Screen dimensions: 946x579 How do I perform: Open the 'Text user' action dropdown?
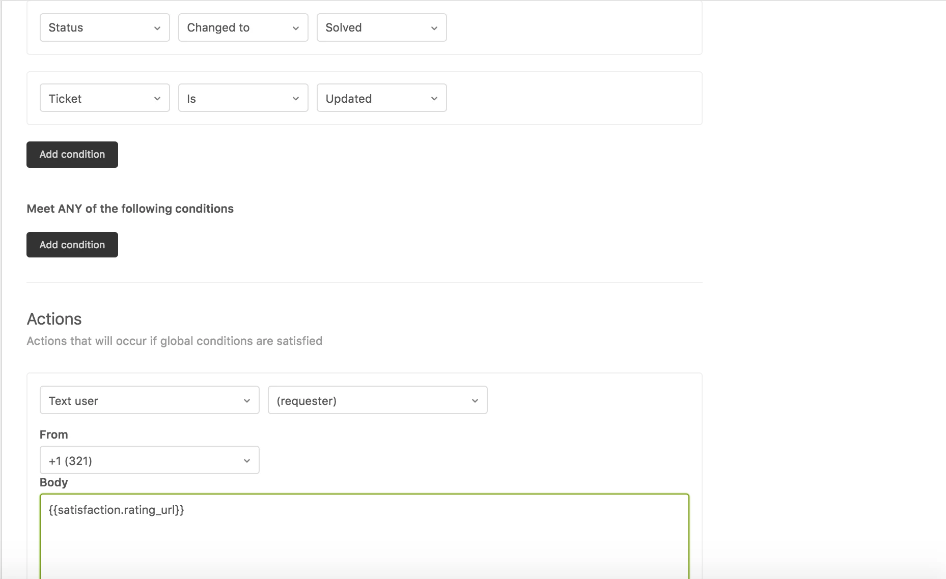pos(149,400)
